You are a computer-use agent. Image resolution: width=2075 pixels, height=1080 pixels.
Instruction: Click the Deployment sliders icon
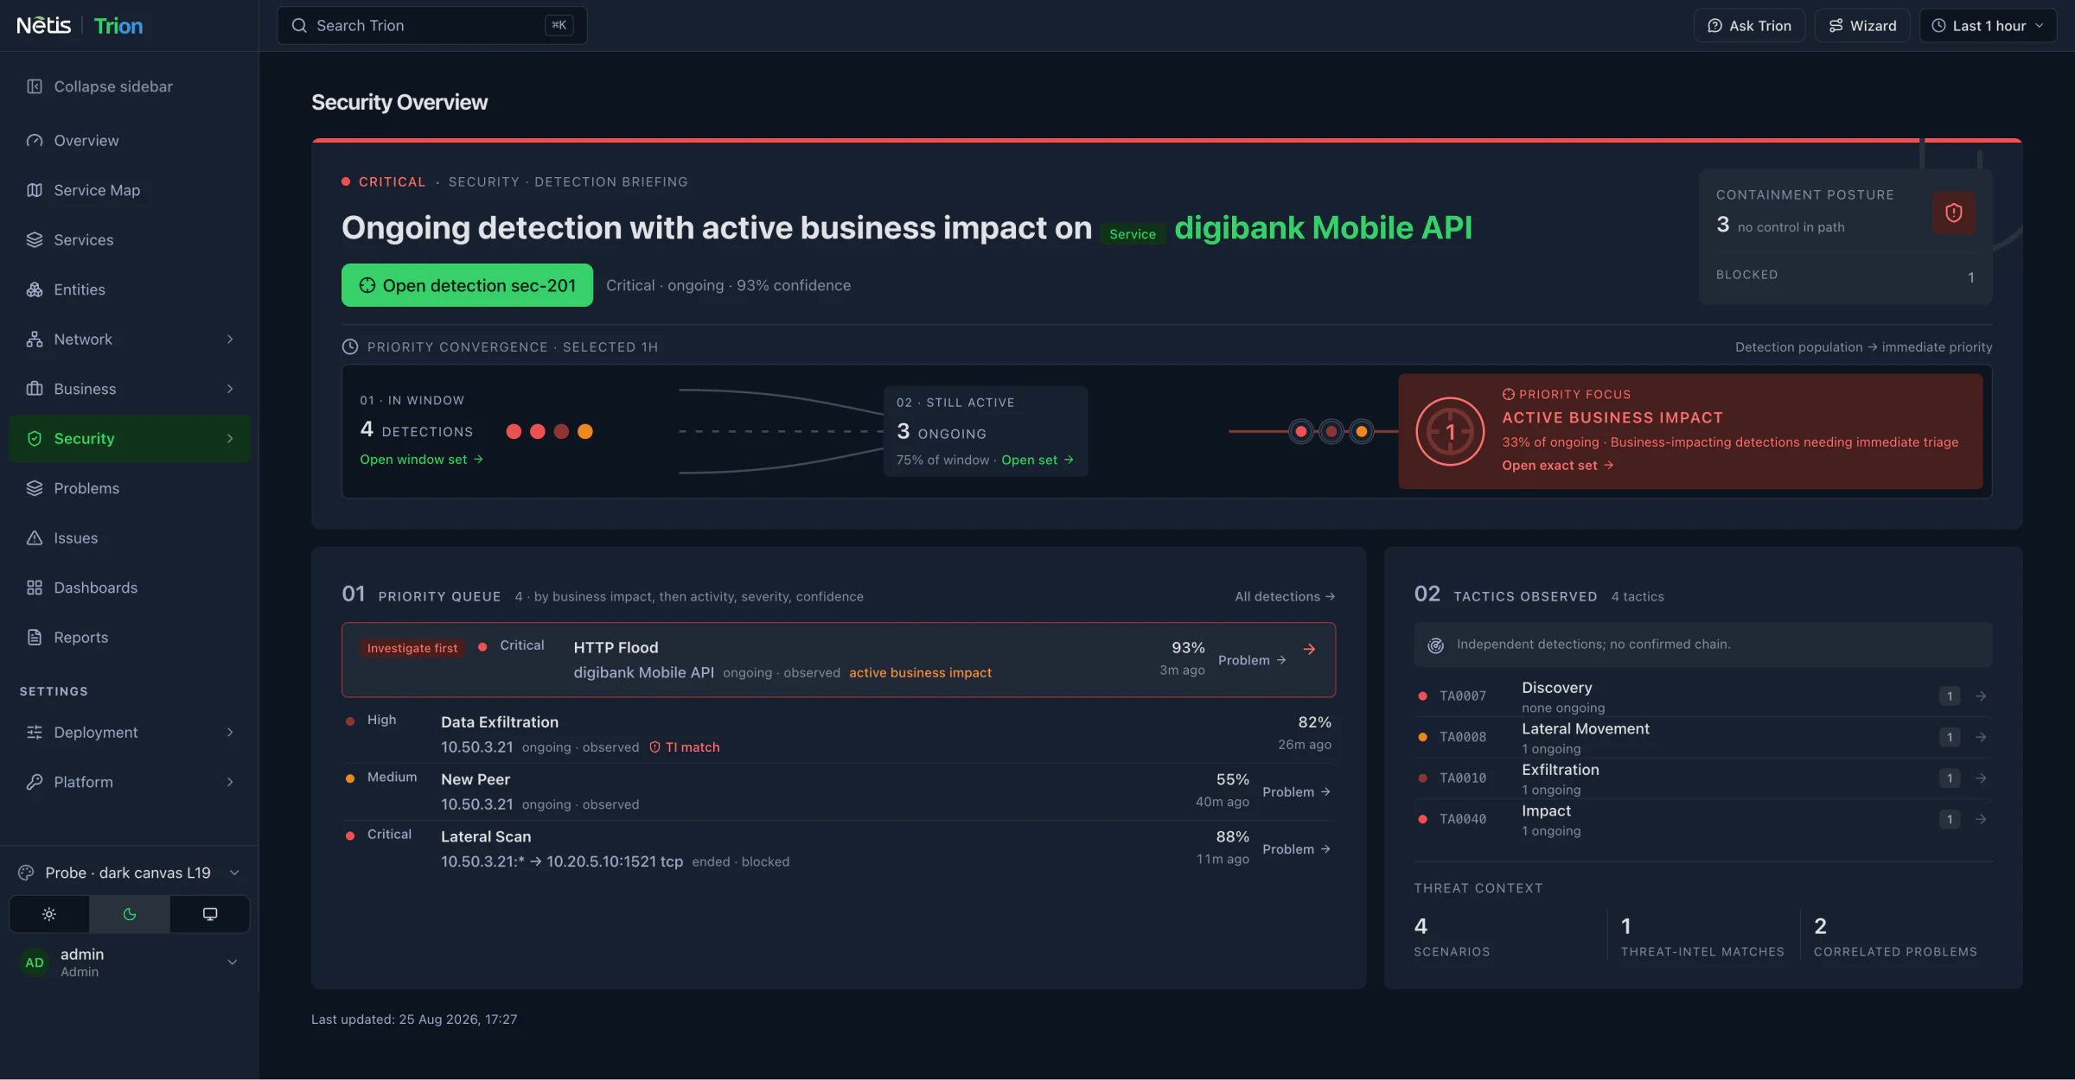point(35,733)
